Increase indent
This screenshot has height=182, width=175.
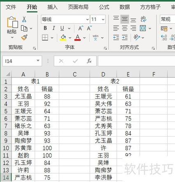[x=124, y=37]
